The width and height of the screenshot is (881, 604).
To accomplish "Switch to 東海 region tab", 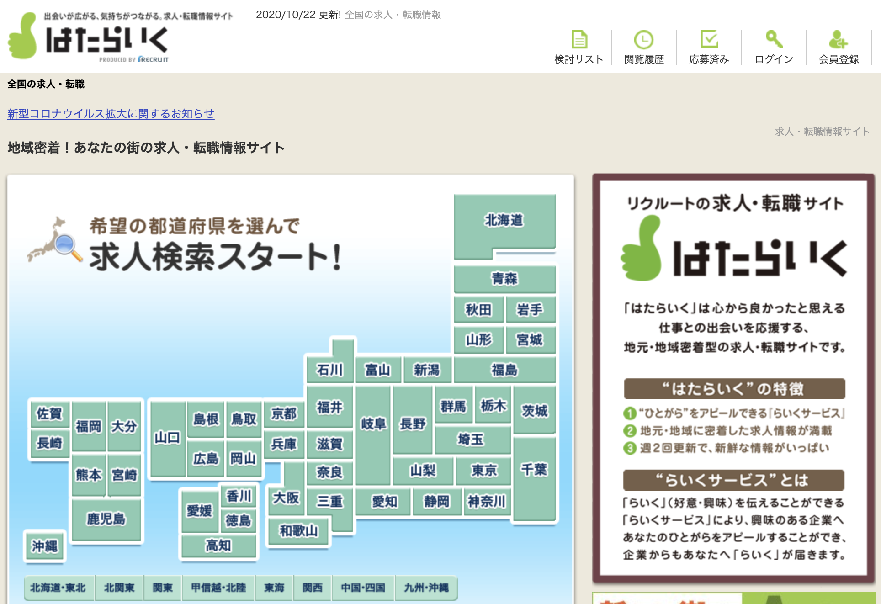I will [274, 588].
